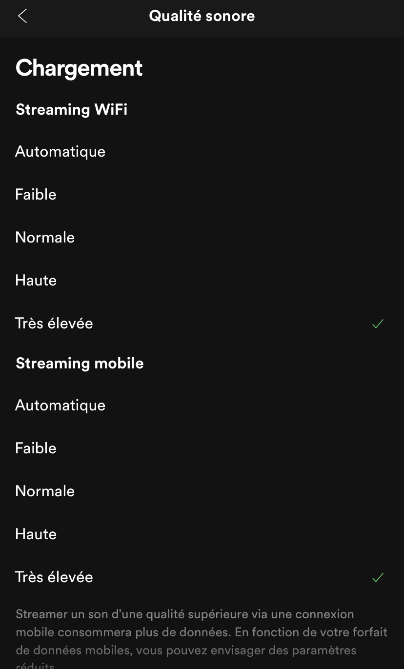Screen dimensions: 404x669
Task: Choose Normale quality for Streaming WiFi
Action: pos(202,237)
